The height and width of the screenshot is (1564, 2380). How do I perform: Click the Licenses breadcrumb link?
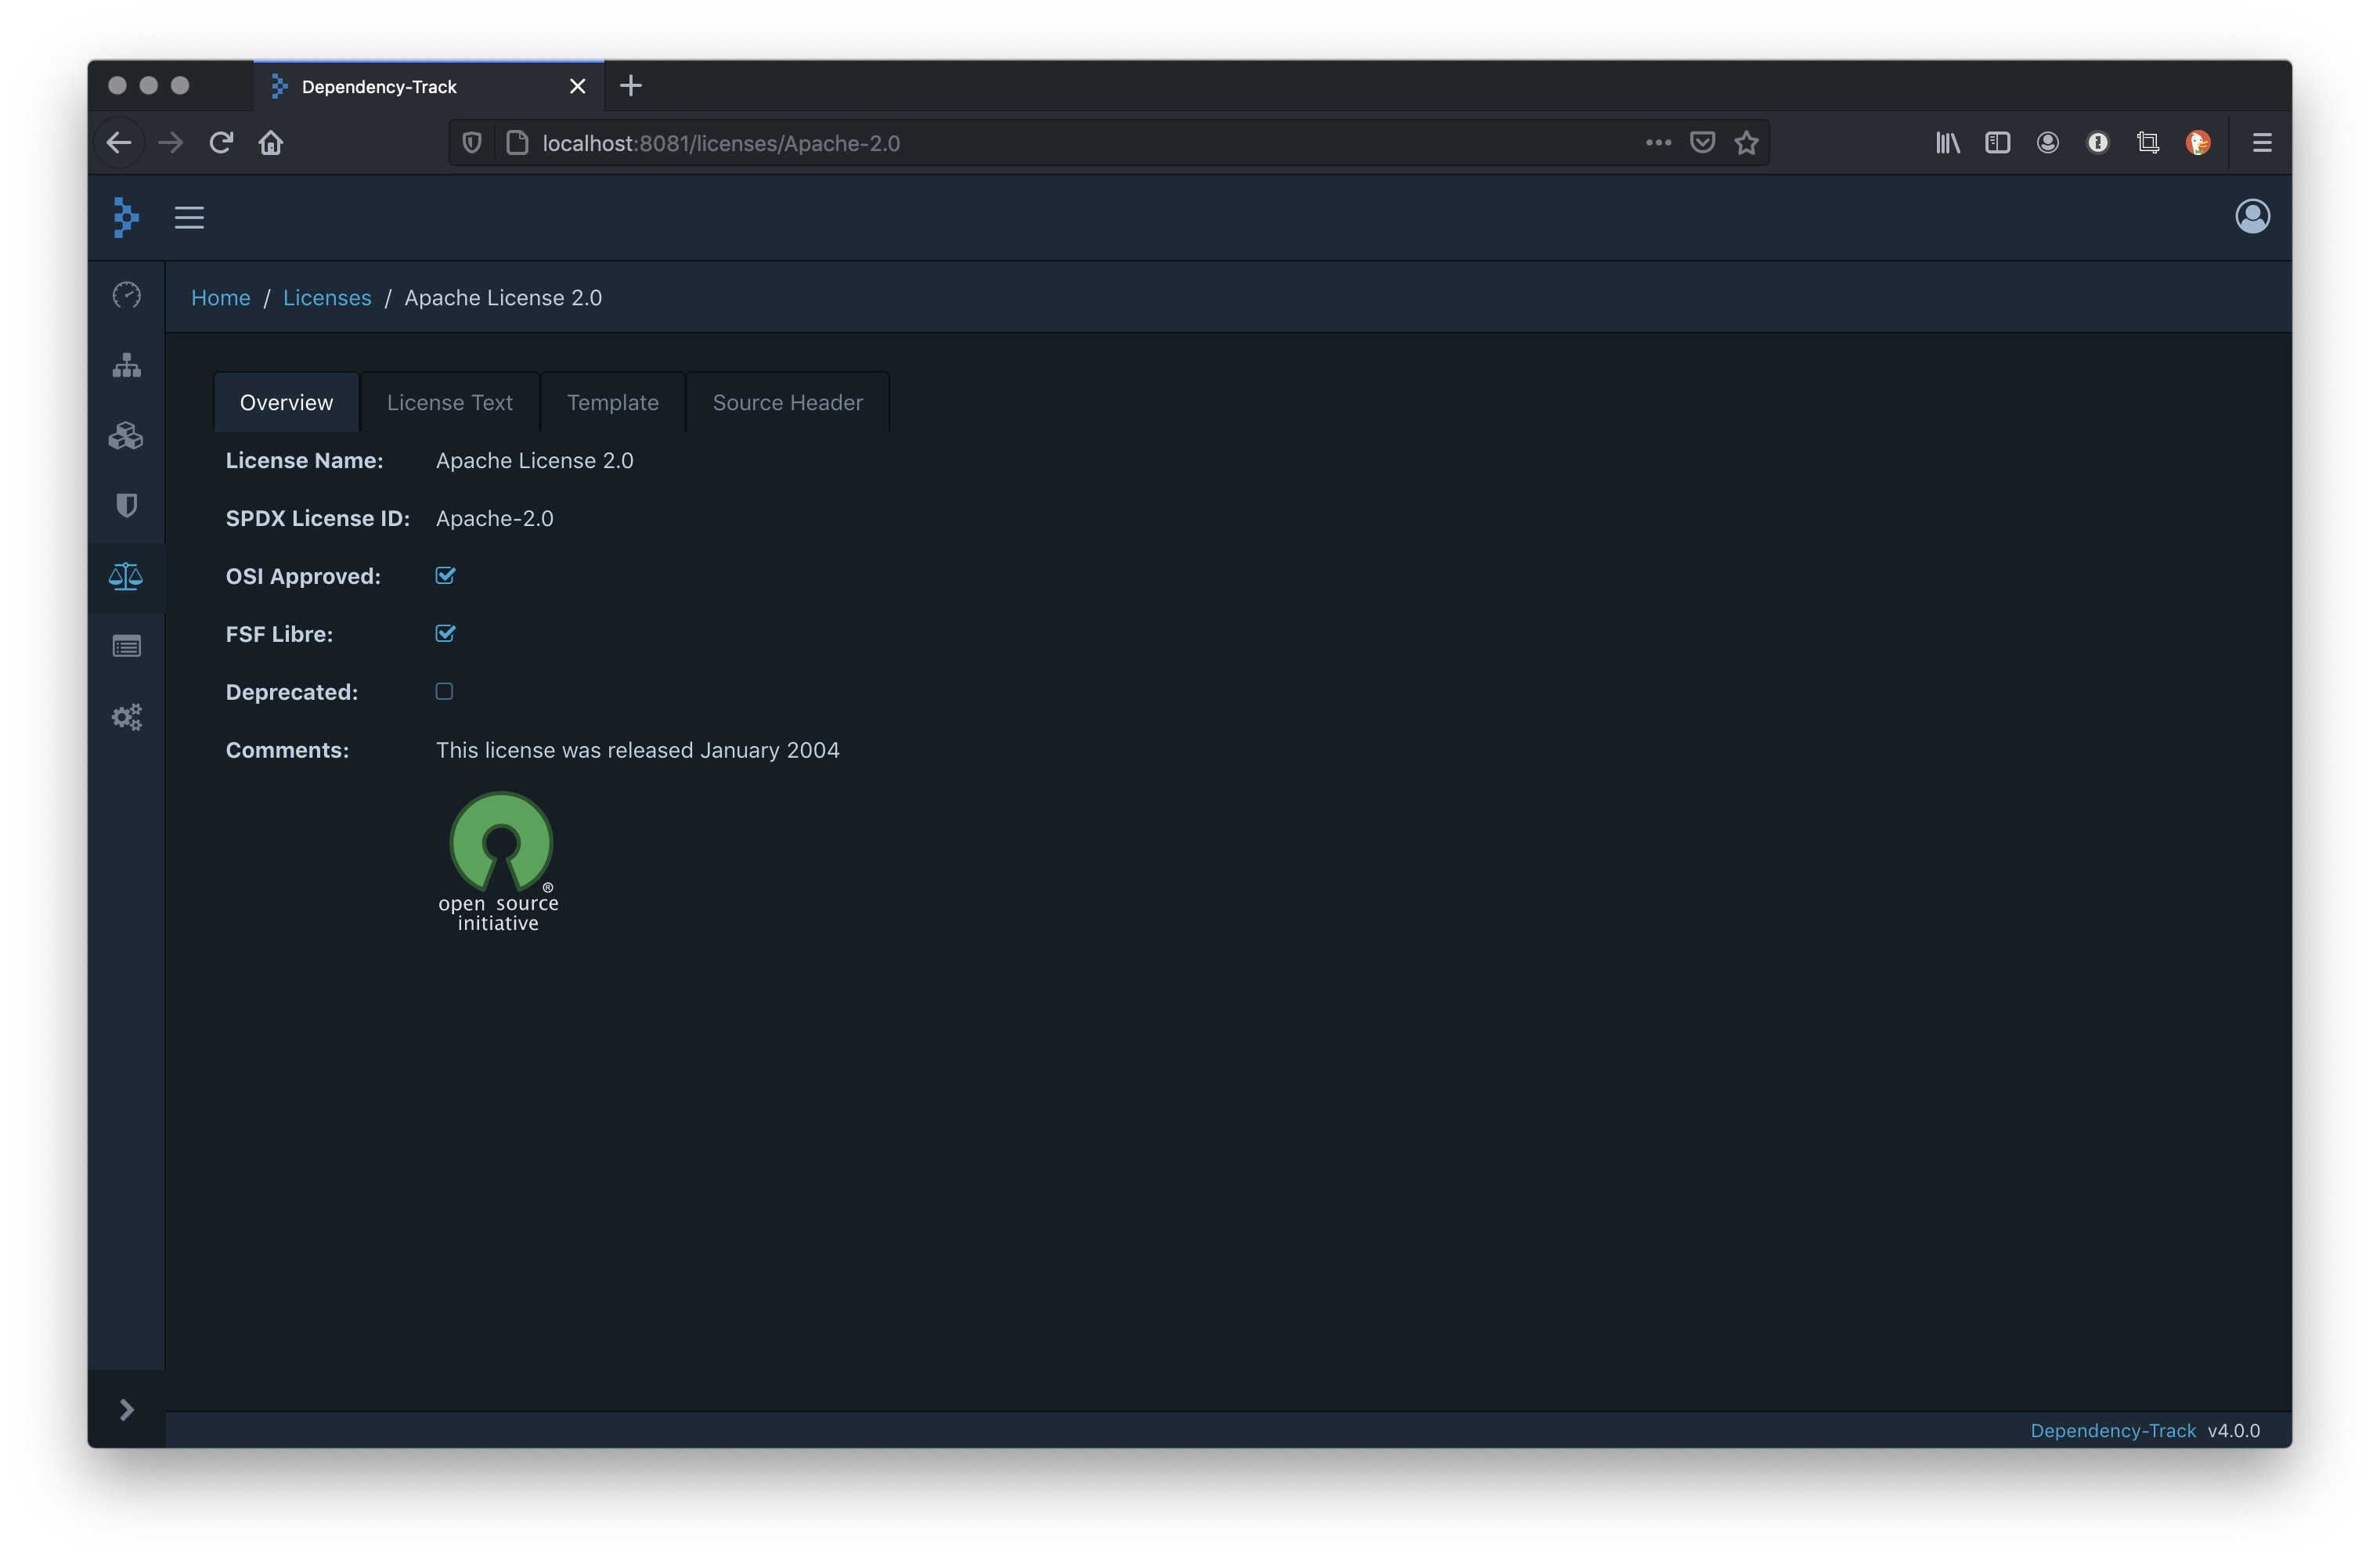(x=327, y=298)
